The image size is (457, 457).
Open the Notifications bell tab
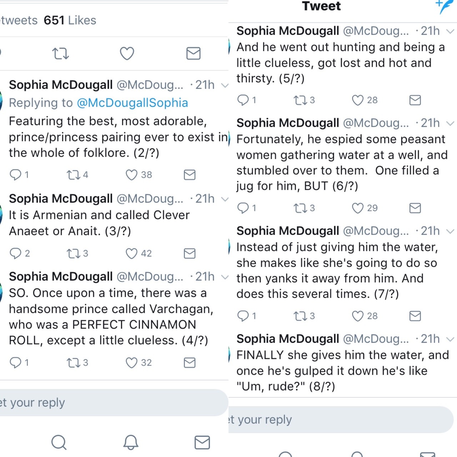[x=131, y=442]
